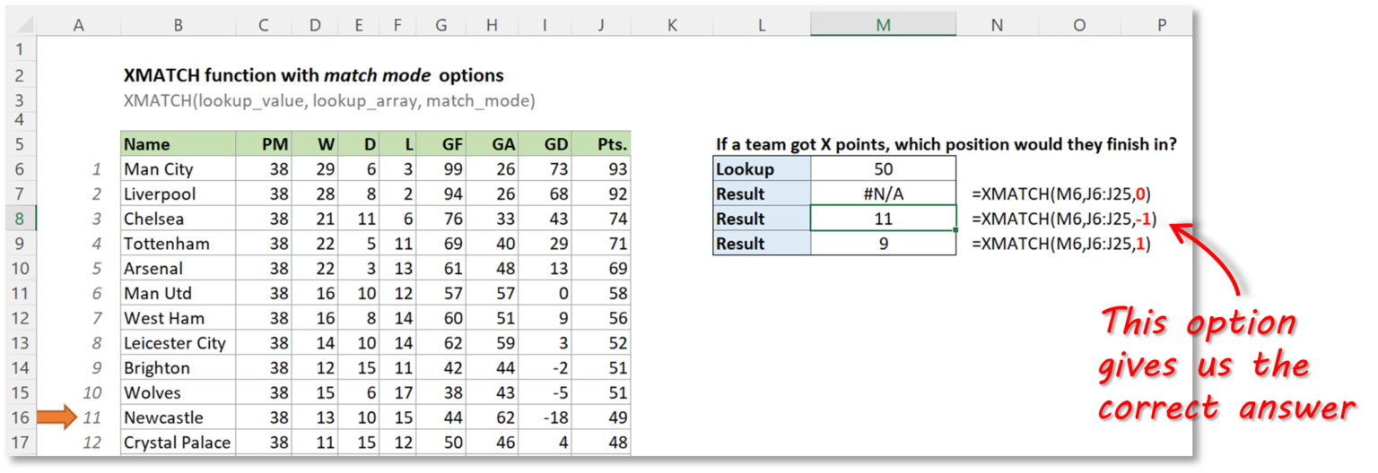Screen dimensions: 1378x473
Task: Click the GD table header cell
Action: (545, 144)
